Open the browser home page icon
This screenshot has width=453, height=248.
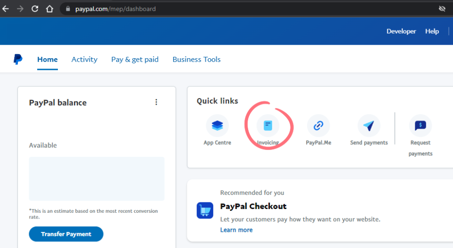[x=50, y=9]
